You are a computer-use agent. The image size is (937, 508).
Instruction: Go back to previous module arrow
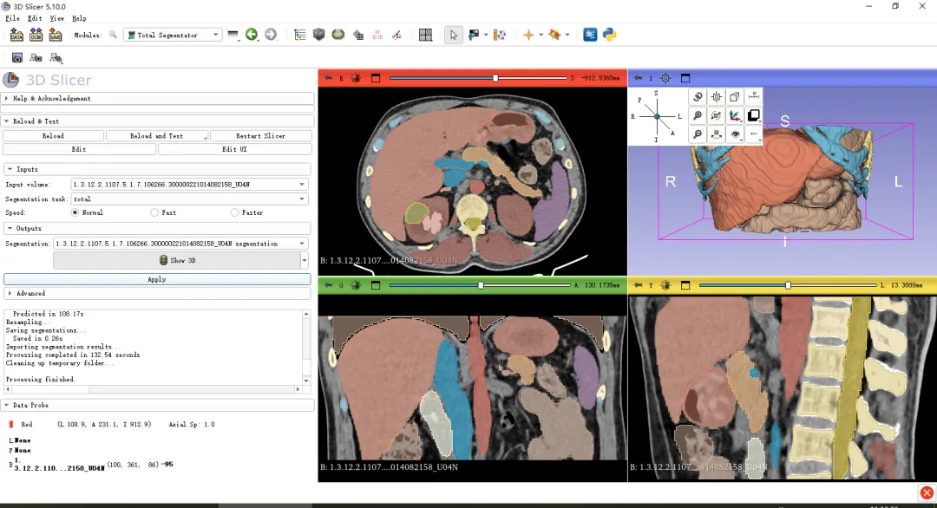coord(252,35)
